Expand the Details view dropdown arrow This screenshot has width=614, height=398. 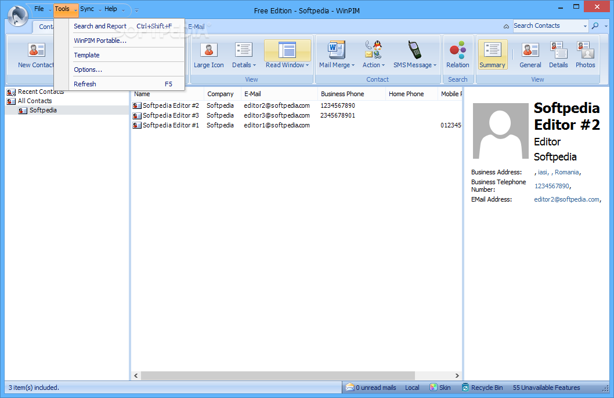point(255,65)
